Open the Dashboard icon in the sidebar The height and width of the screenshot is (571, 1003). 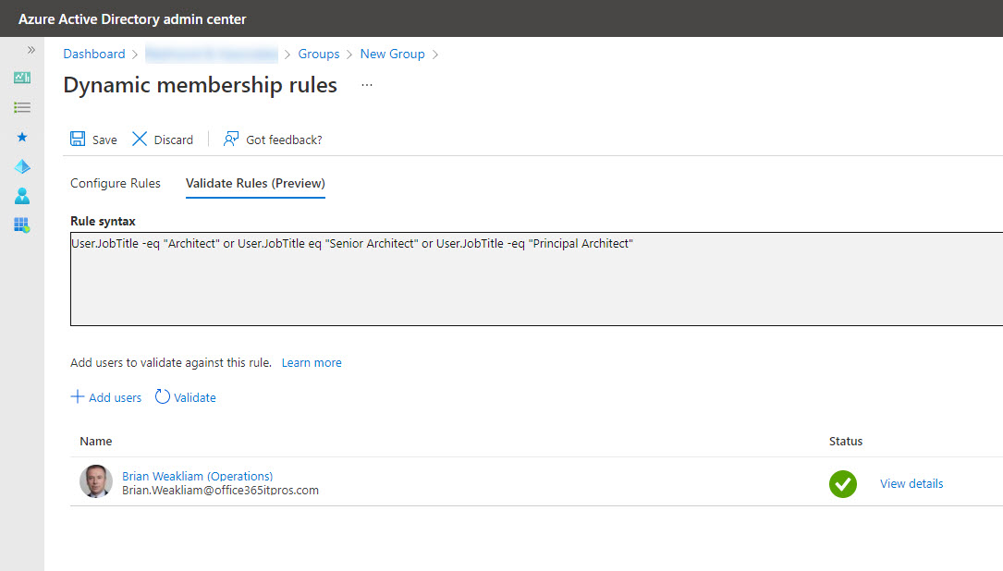pos(22,78)
